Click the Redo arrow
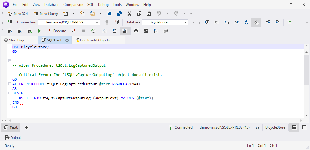Viewport: 310px width, 150px height. pos(176,14)
